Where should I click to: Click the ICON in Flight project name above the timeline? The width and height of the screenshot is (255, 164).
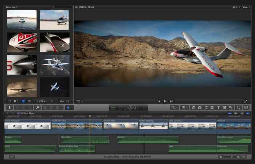point(27,113)
